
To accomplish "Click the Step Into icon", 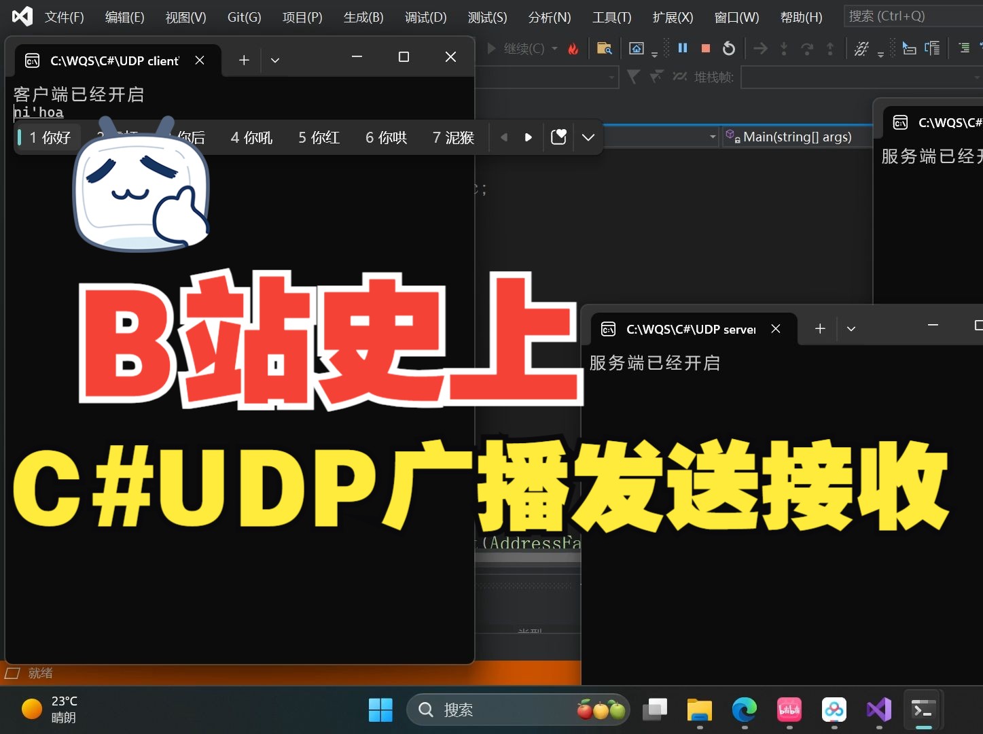I will tap(784, 48).
